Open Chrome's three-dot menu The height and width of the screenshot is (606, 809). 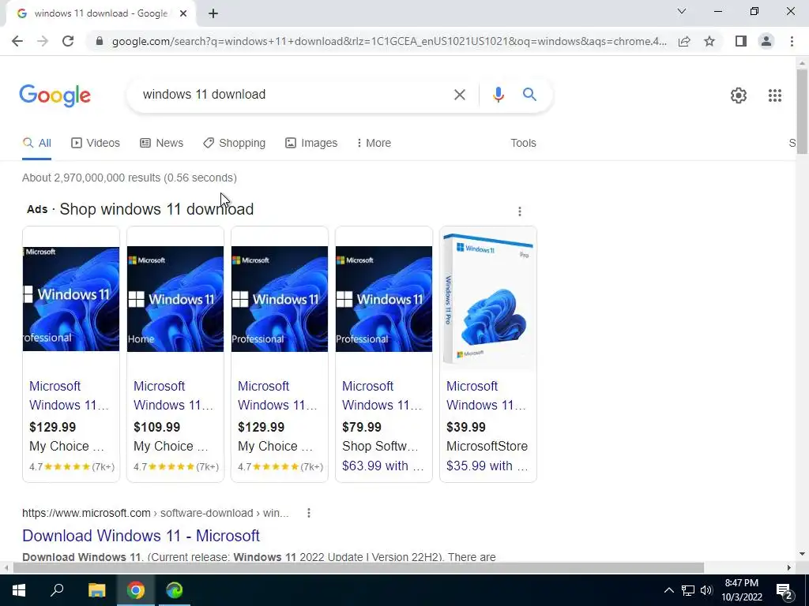pyautogui.click(x=792, y=41)
